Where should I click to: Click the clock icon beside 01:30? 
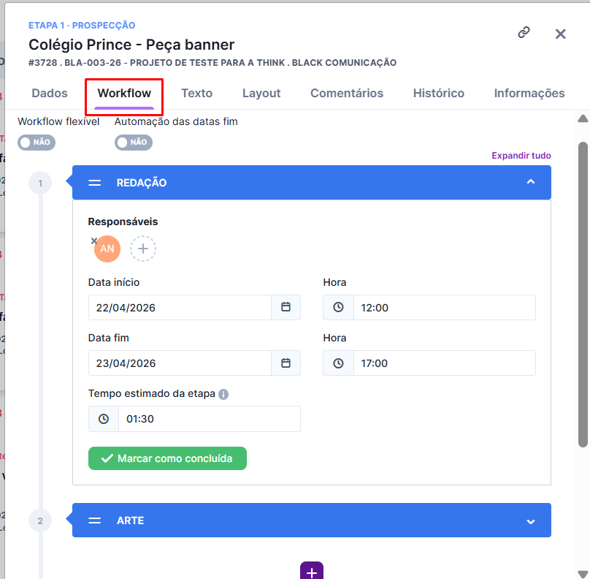coord(104,419)
